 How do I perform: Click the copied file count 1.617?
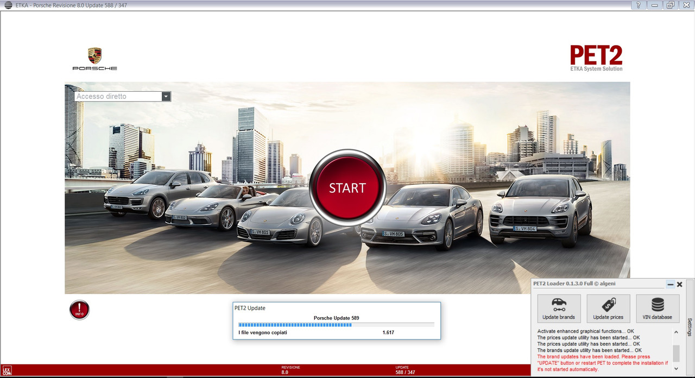point(388,332)
